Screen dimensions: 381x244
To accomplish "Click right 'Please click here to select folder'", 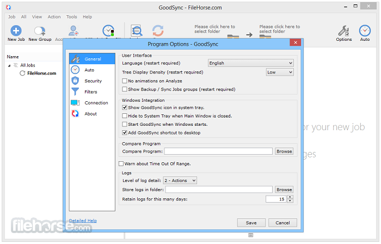I will click(279, 29).
